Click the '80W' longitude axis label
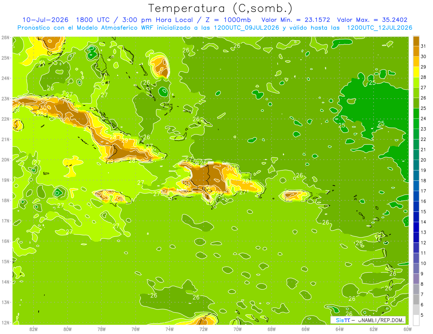Viewport: 433px width, 334px height. tap(67, 329)
